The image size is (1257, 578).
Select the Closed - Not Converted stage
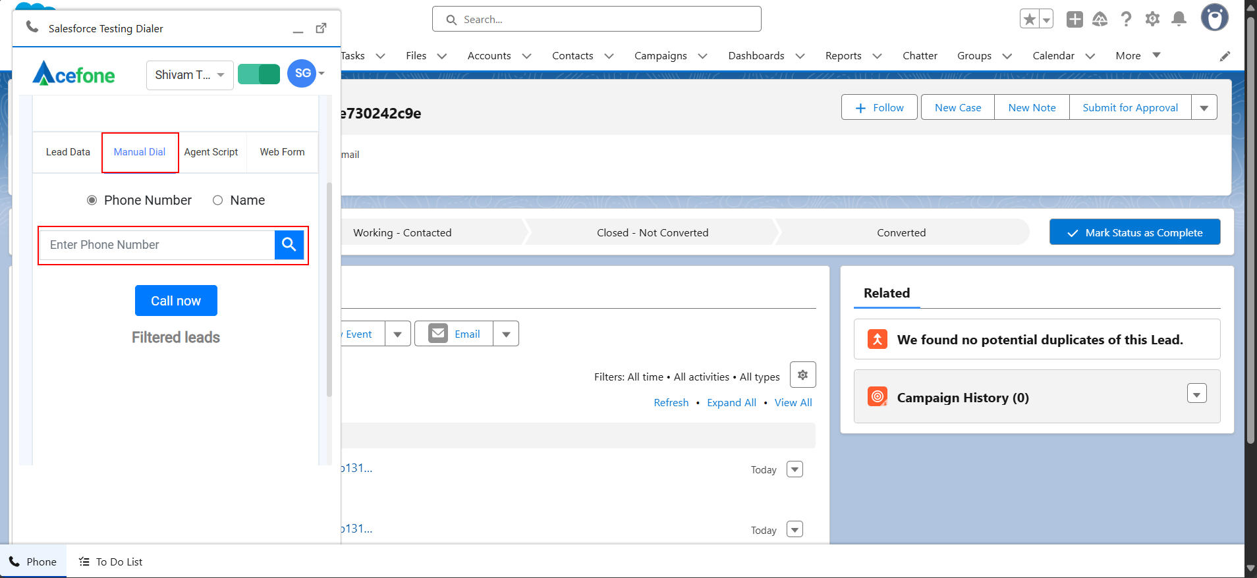[x=652, y=232]
